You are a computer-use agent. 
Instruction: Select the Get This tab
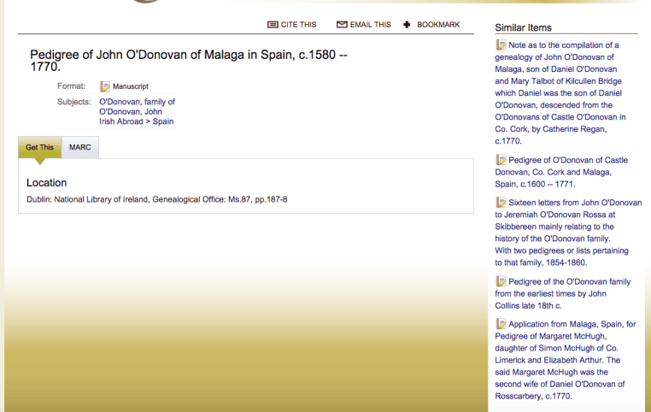(x=39, y=147)
